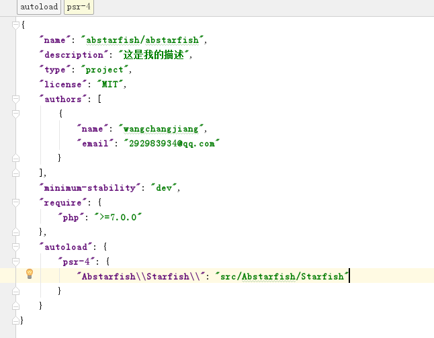Viewport: 434px width, 338px height.
Task: Click the intention lightbulb icon
Action: coord(30,273)
